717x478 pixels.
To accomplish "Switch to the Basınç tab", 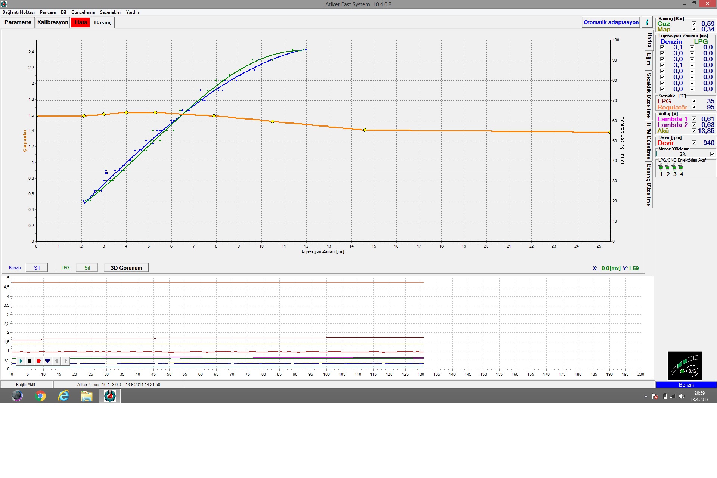I will pyautogui.click(x=103, y=22).
